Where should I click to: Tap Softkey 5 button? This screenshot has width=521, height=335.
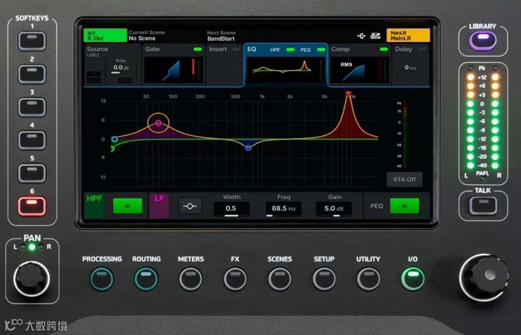click(32, 173)
